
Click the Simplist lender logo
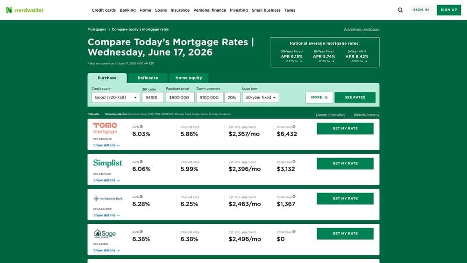click(x=108, y=163)
